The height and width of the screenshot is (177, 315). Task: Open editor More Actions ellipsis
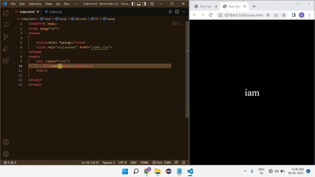click(x=184, y=12)
